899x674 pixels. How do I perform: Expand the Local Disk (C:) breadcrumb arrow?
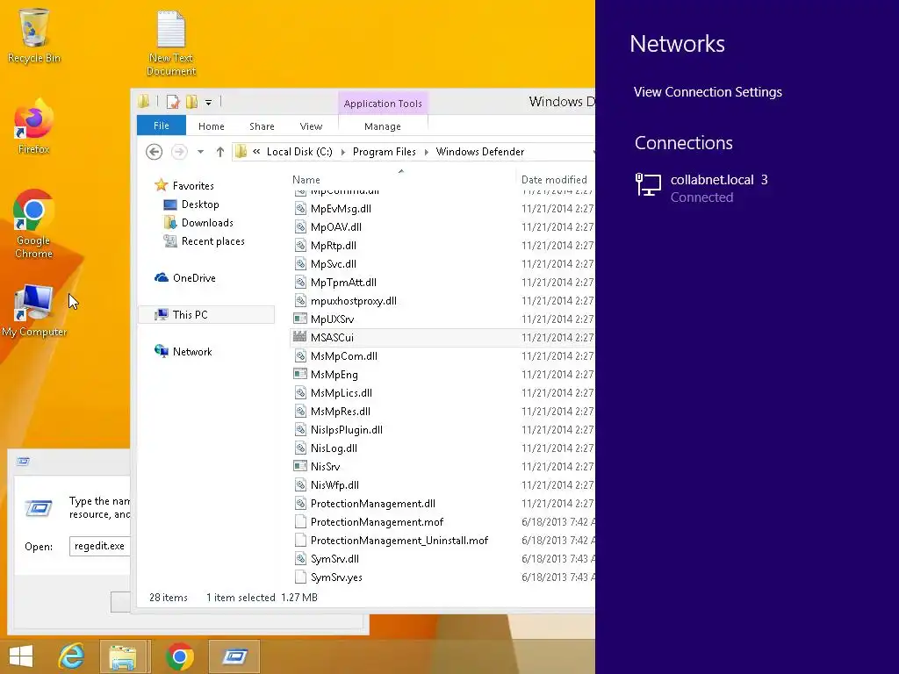click(343, 152)
